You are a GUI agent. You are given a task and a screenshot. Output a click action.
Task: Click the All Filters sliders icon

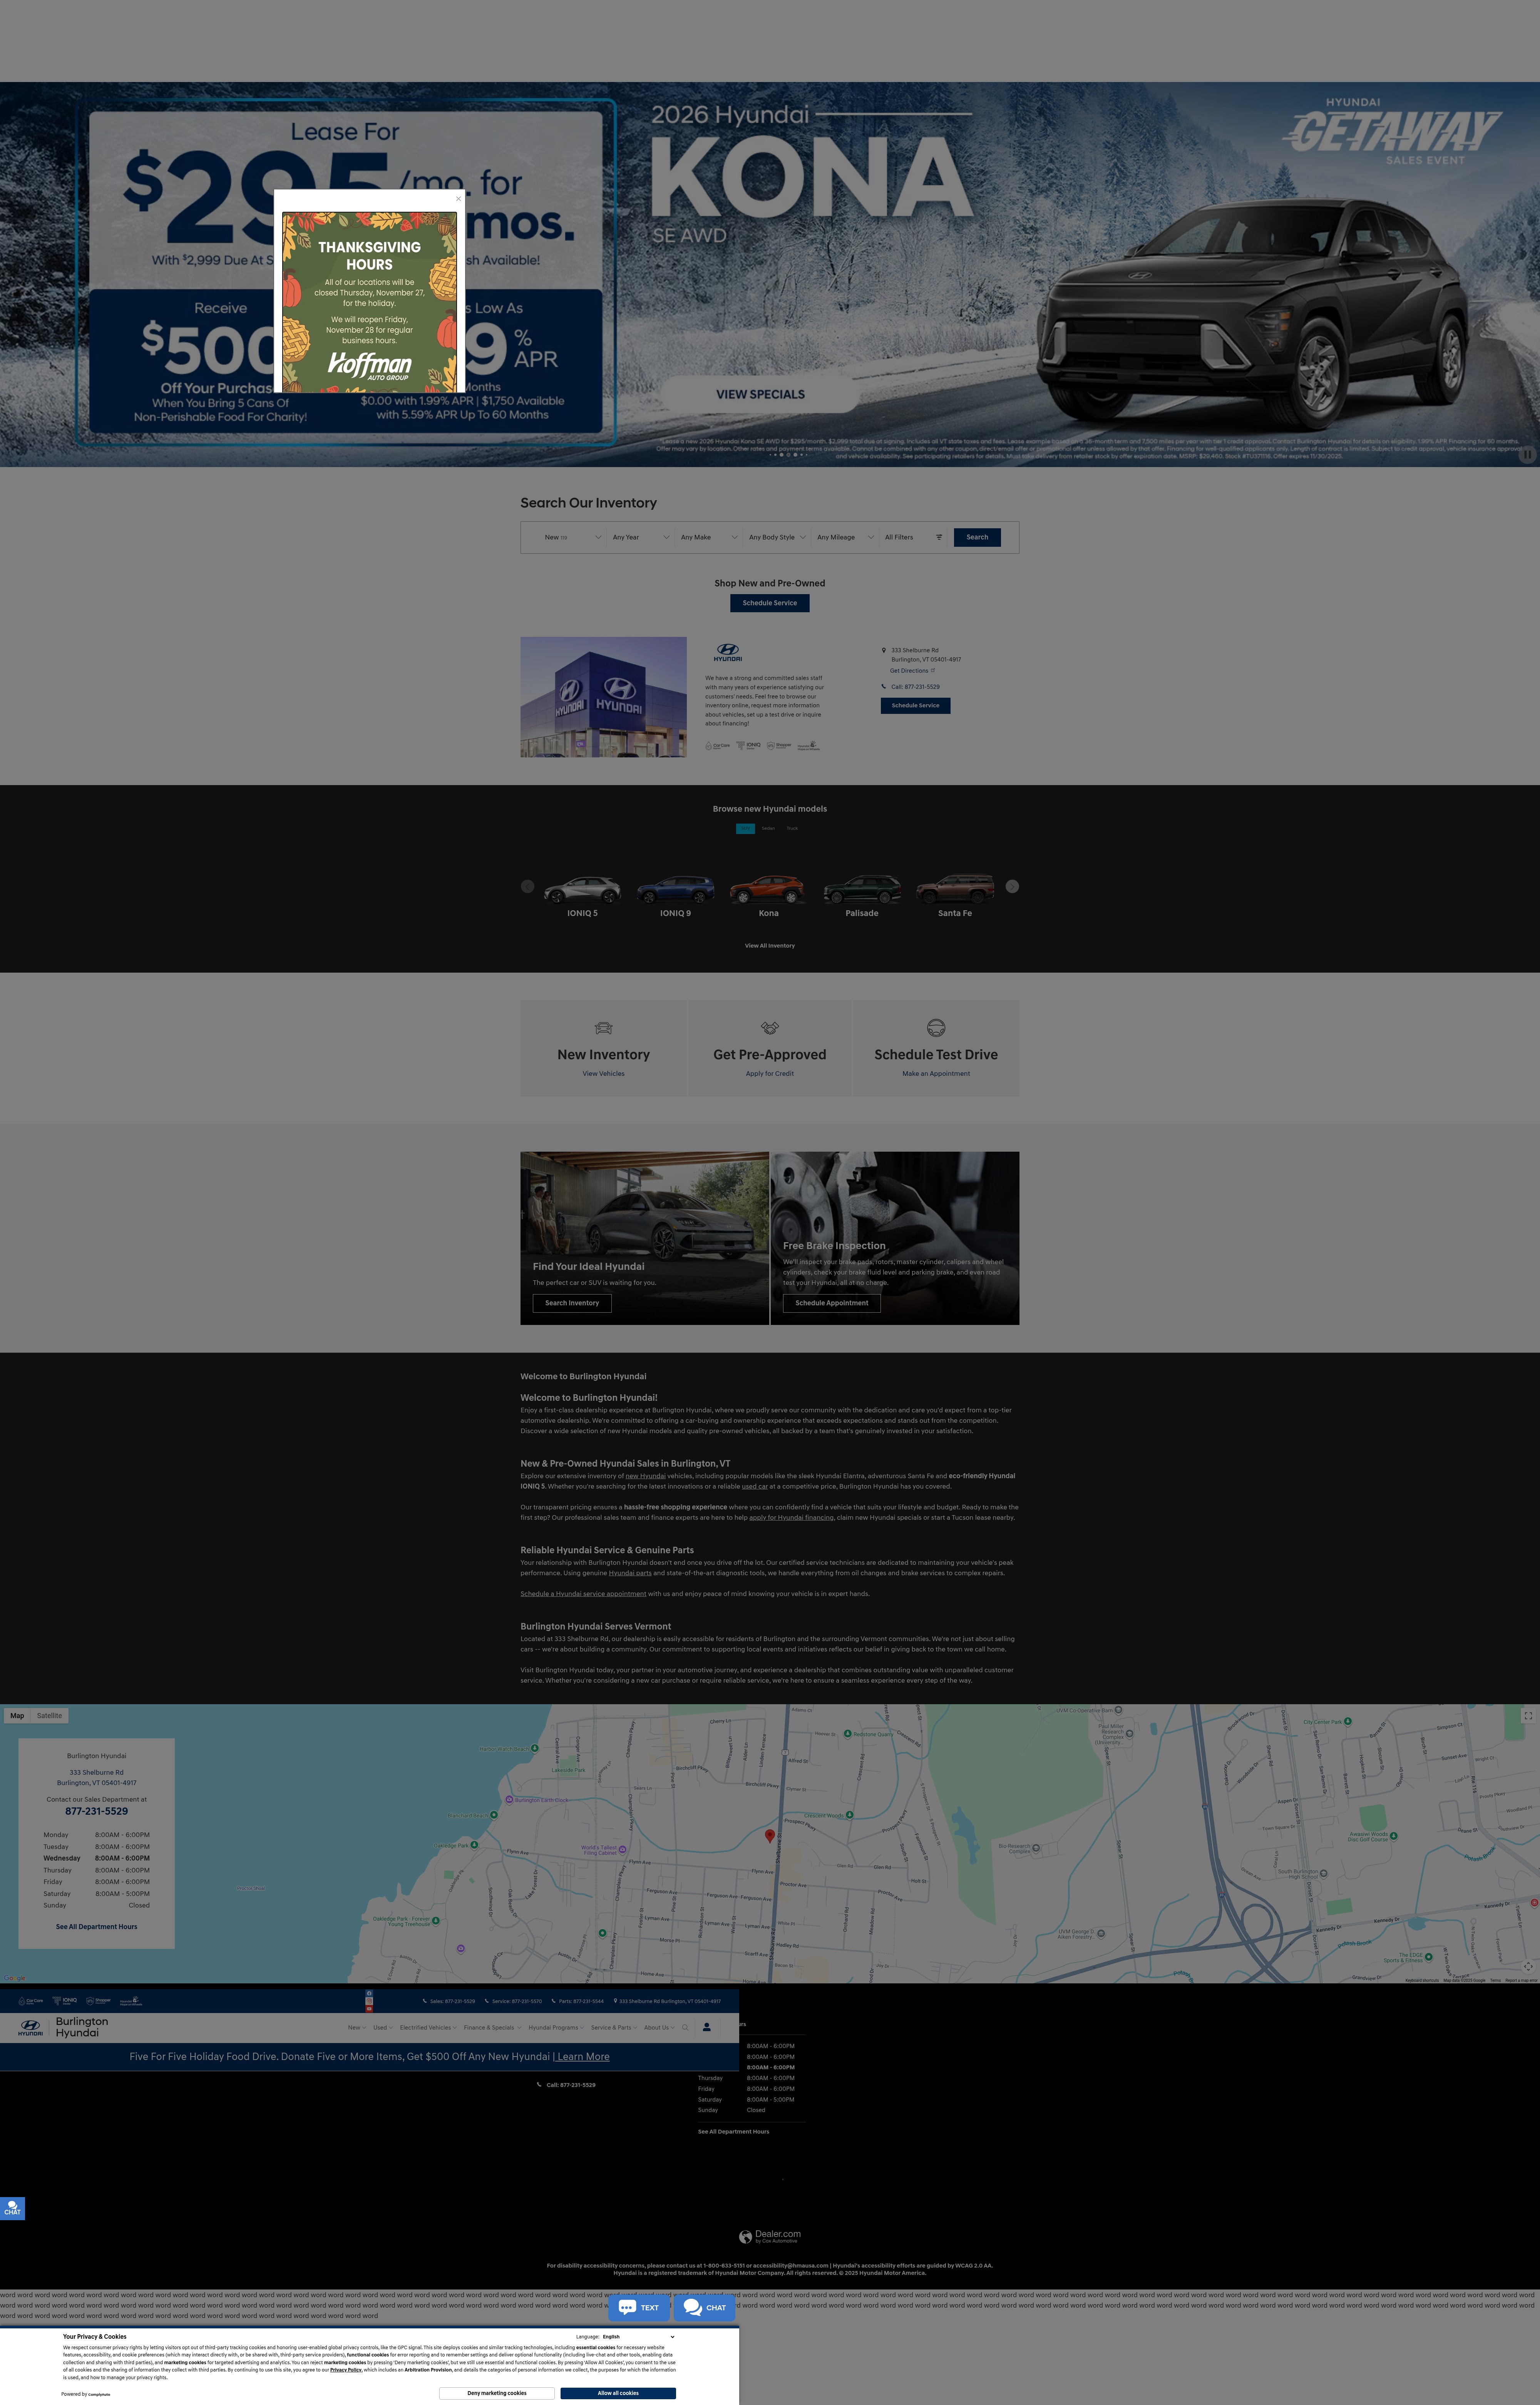[939, 537]
